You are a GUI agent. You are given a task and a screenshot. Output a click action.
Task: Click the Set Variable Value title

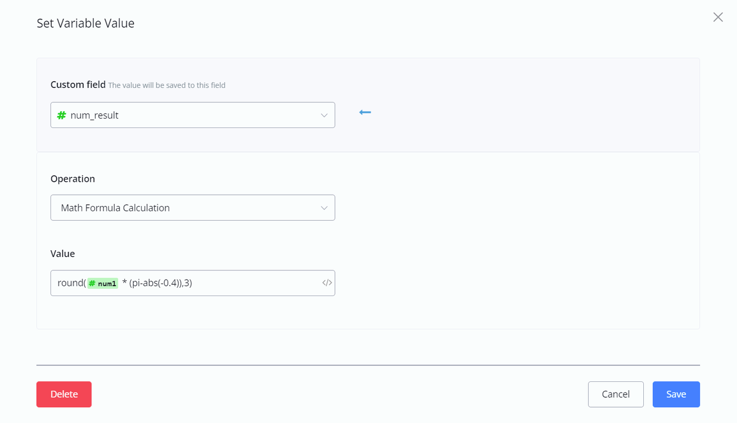coord(85,23)
